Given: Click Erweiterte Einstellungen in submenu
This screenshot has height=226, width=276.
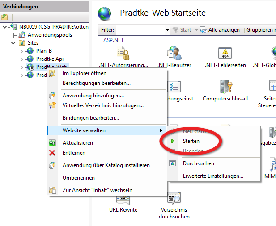Looking at the screenshot, I should 213,176.
